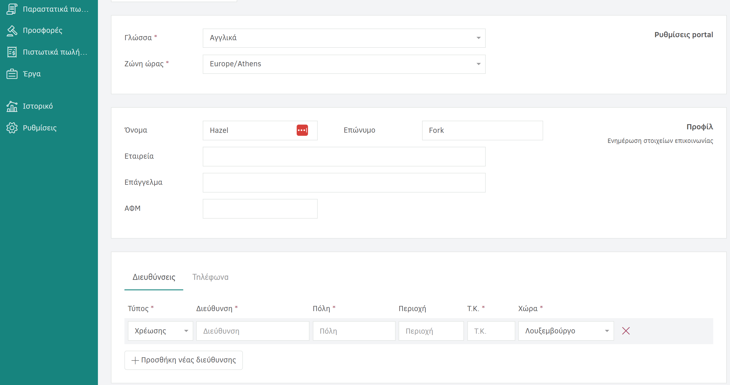
Task: Open the Γλώσσα dropdown showing Αγγλικά
Action: point(344,38)
